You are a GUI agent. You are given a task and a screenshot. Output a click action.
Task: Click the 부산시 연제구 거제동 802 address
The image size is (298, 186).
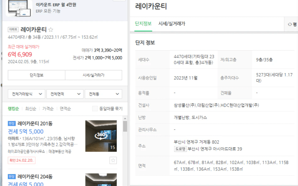(x=196, y=142)
